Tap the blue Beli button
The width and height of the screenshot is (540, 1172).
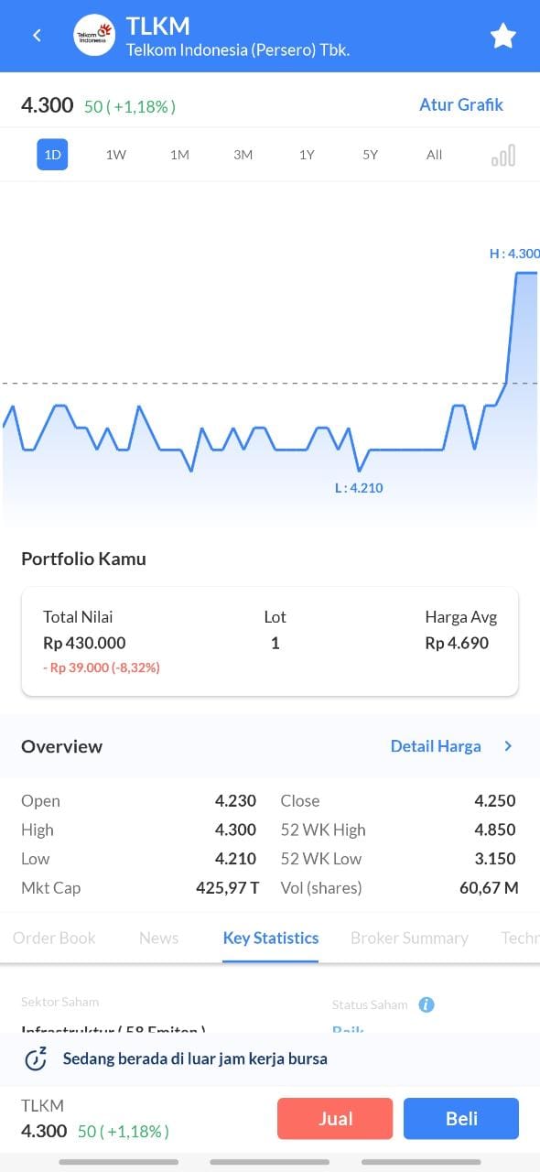pyautogui.click(x=461, y=1118)
